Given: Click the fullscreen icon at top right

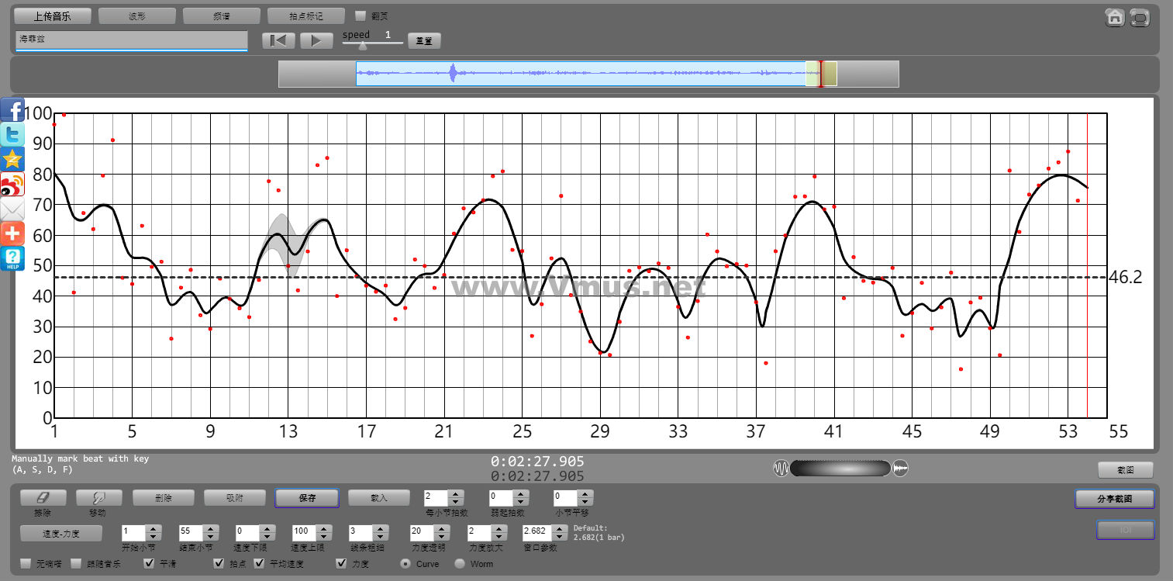Looking at the screenshot, I should click(x=1140, y=17).
